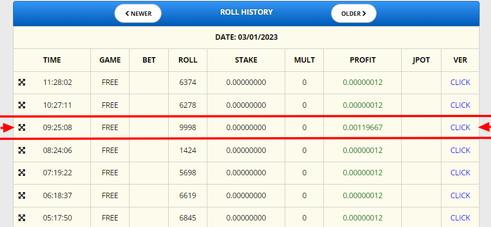Expand the 09:25:08 roll row icon
The image size is (491, 227).
click(x=22, y=127)
